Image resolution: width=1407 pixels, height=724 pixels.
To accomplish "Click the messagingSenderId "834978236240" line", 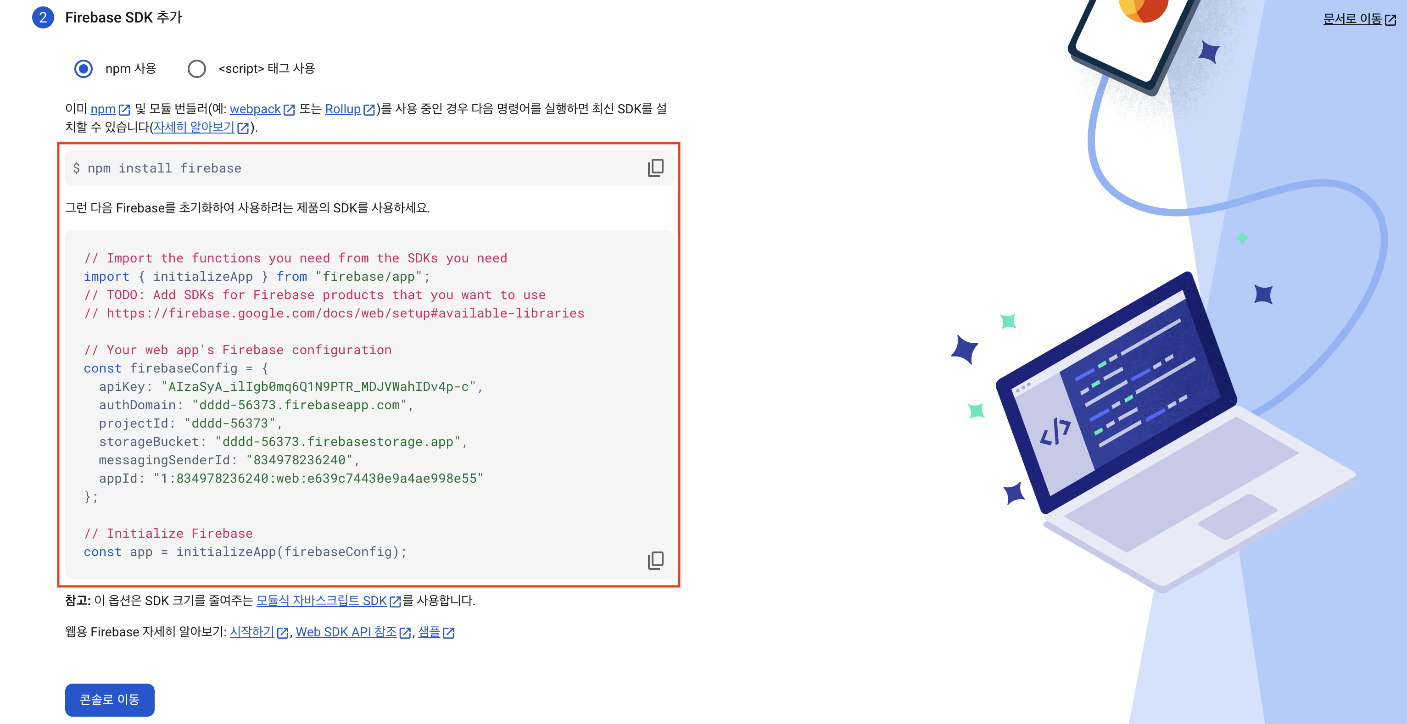I will pos(229,460).
